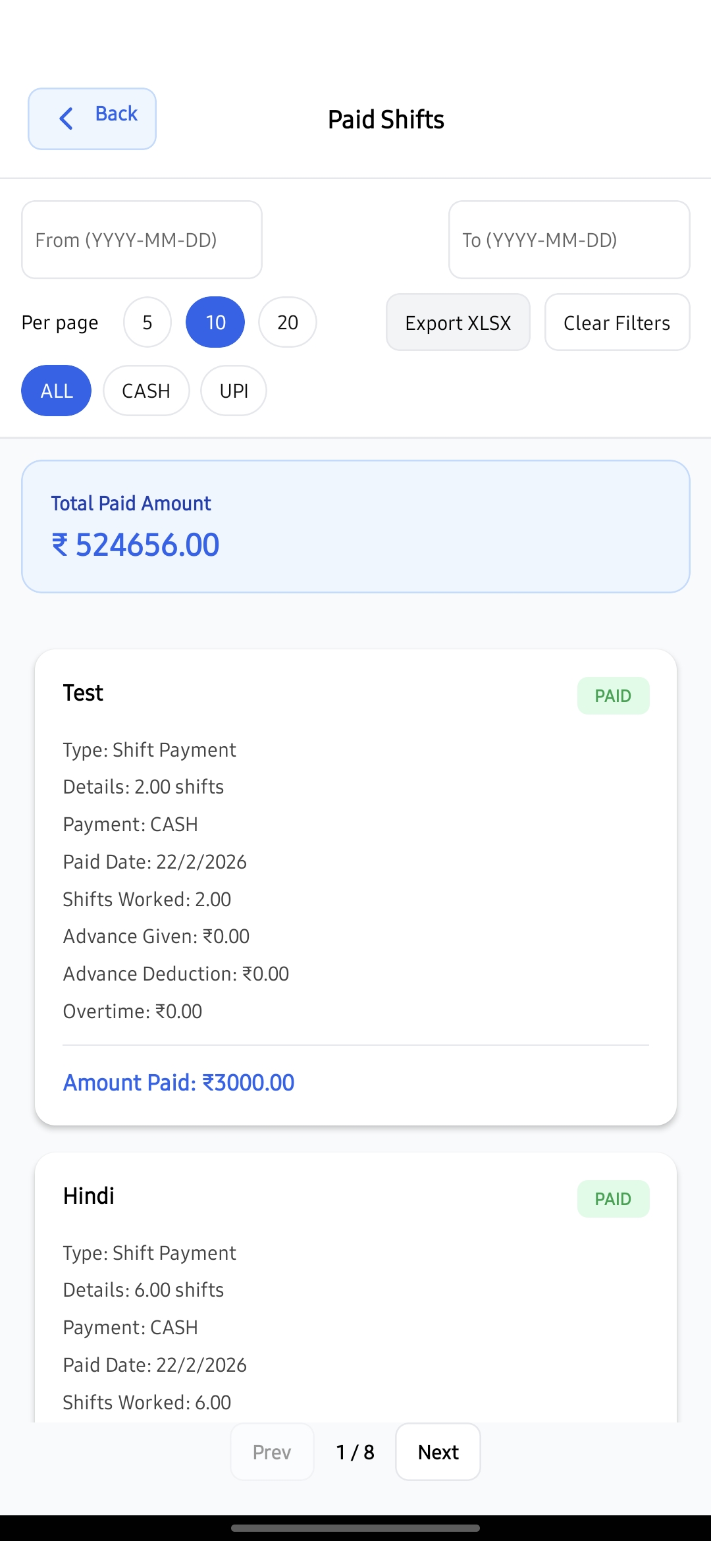711x1541 pixels.
Task: Tap the PAID badge on Test card
Action: click(x=613, y=695)
